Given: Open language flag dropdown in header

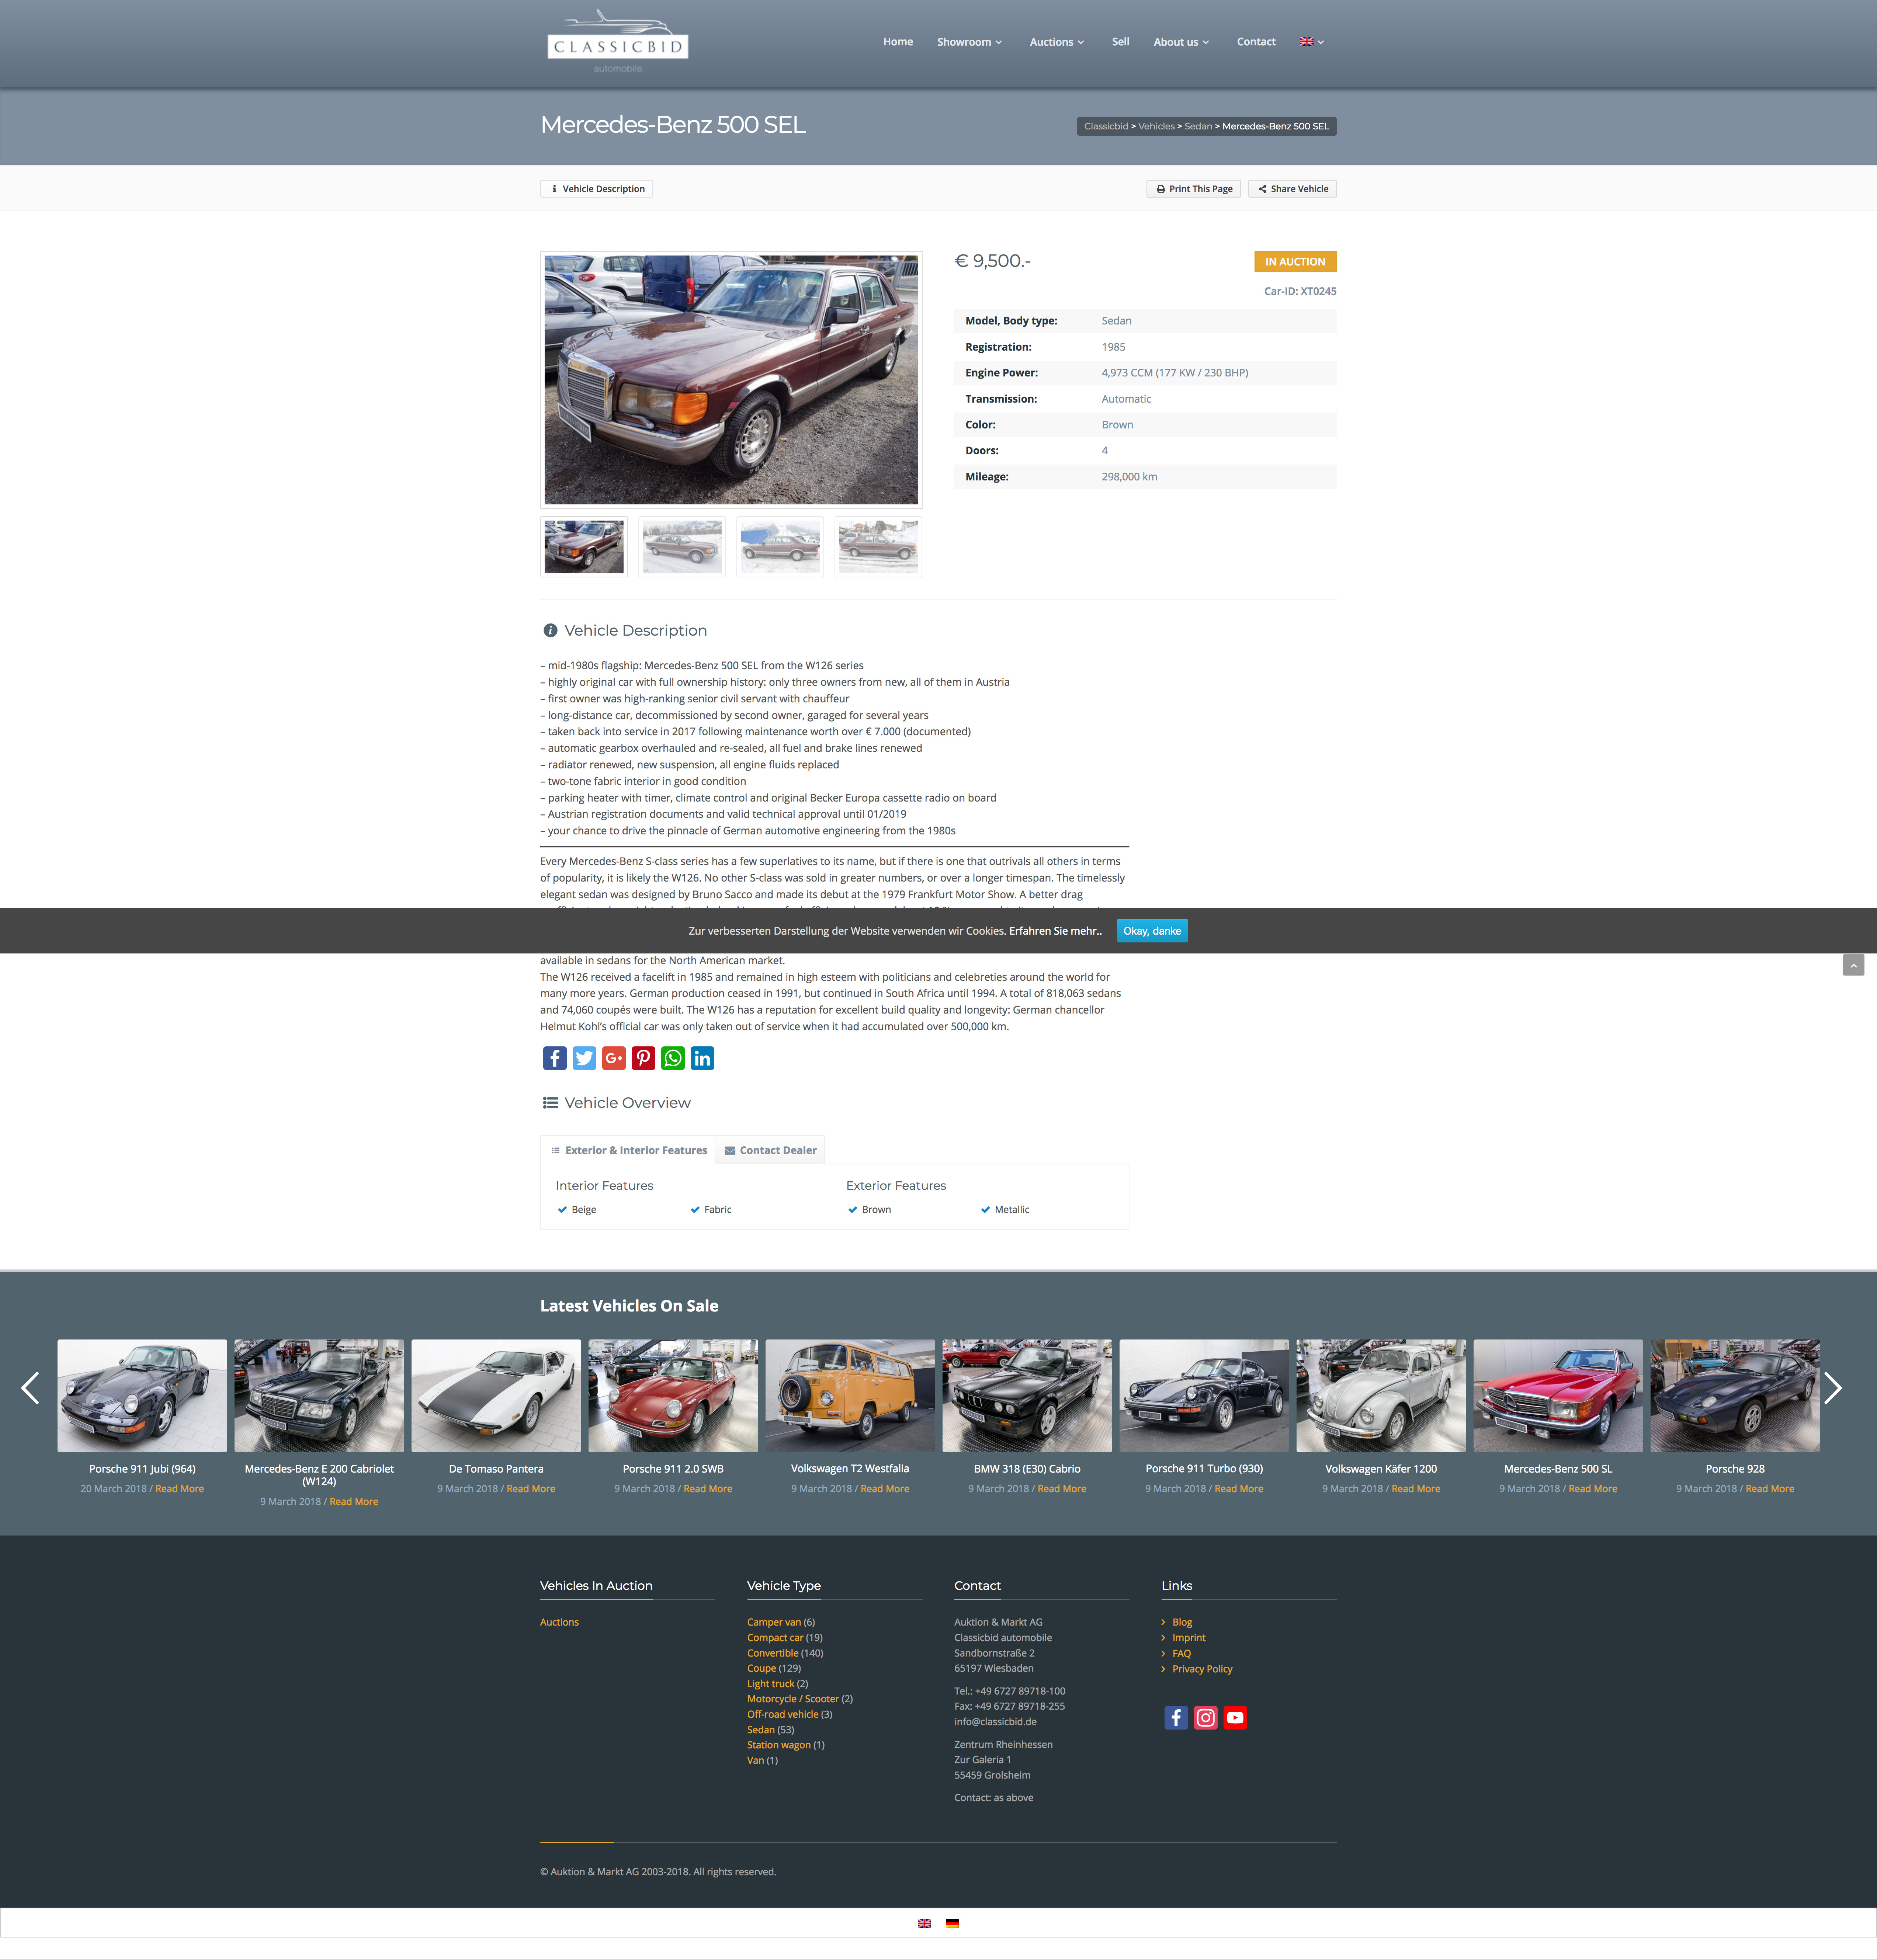Looking at the screenshot, I should [x=1312, y=42].
